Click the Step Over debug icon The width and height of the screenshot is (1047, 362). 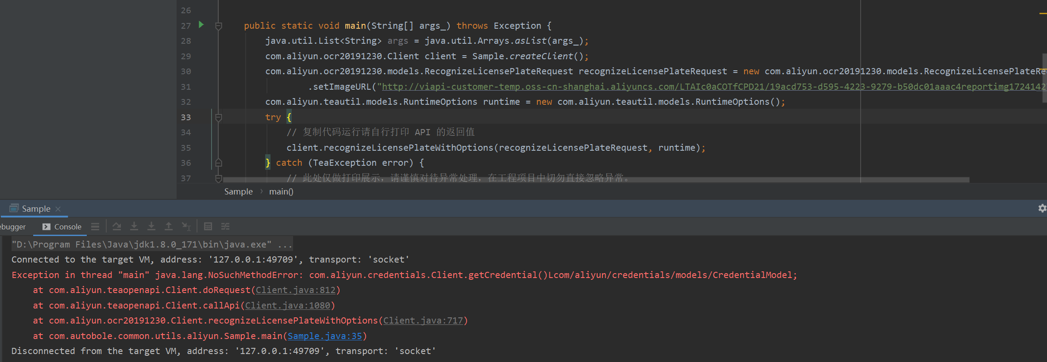click(117, 227)
